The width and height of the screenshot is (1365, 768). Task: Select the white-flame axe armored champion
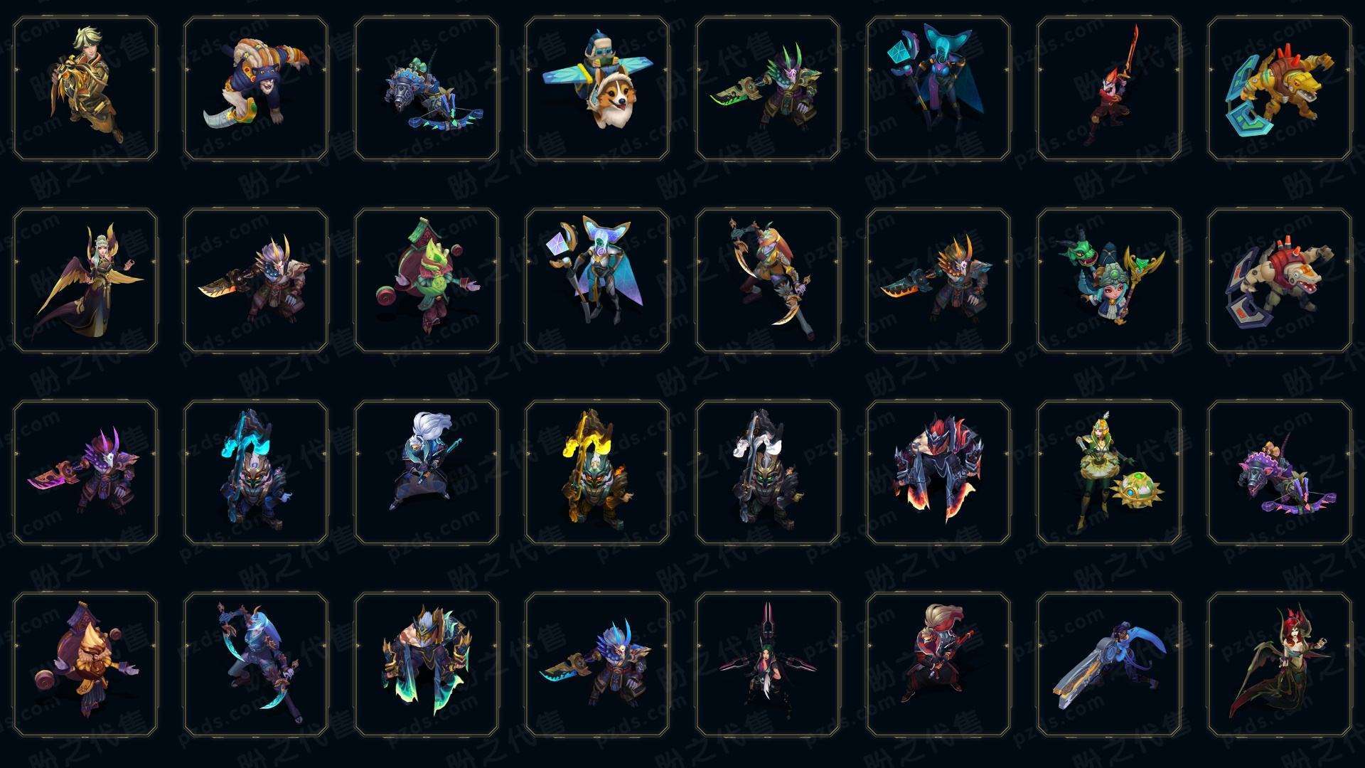coord(768,472)
